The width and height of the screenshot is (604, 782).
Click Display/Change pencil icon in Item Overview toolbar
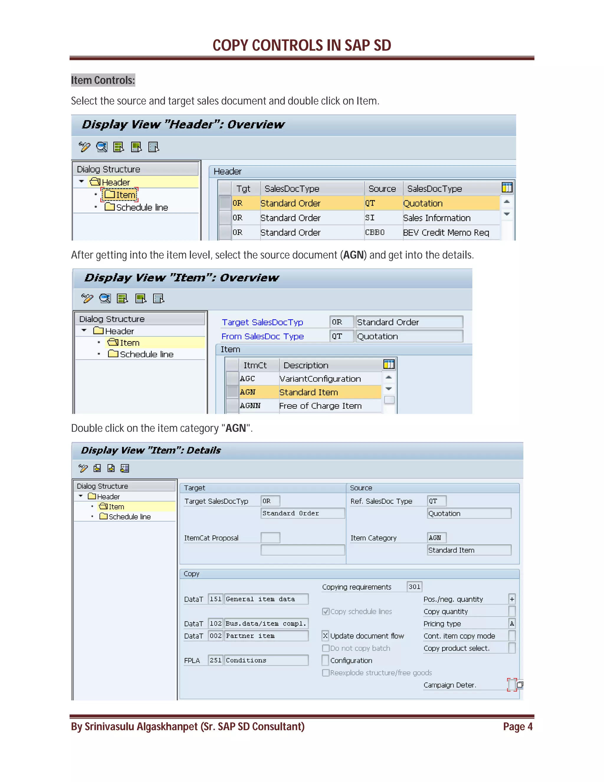87,298
